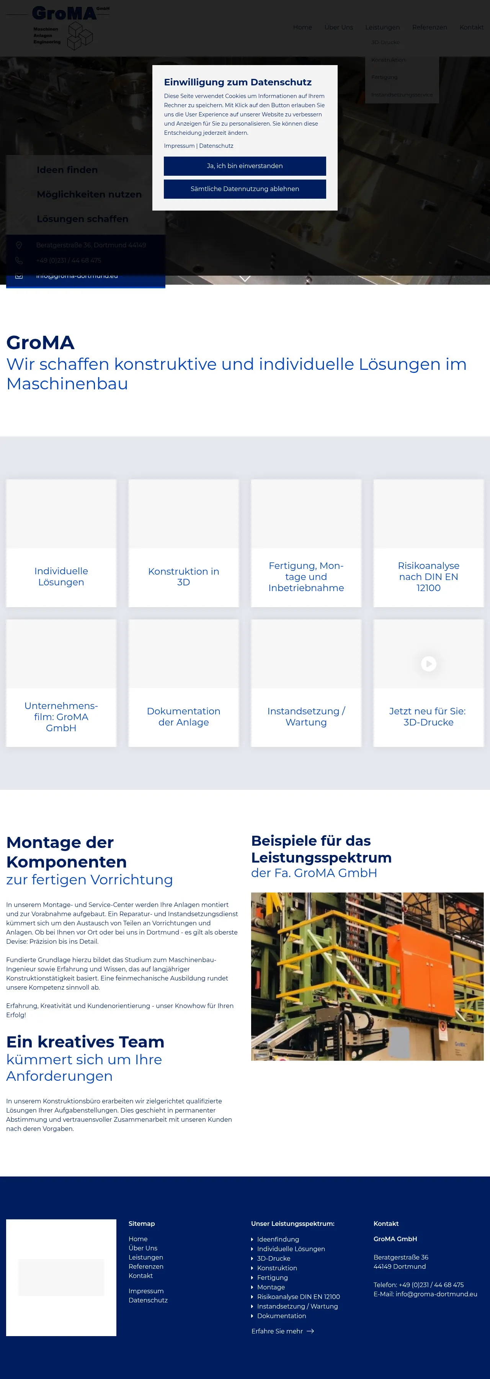
Task: Select 3D-Drucke from the Leistungen dropdown
Action: (385, 42)
